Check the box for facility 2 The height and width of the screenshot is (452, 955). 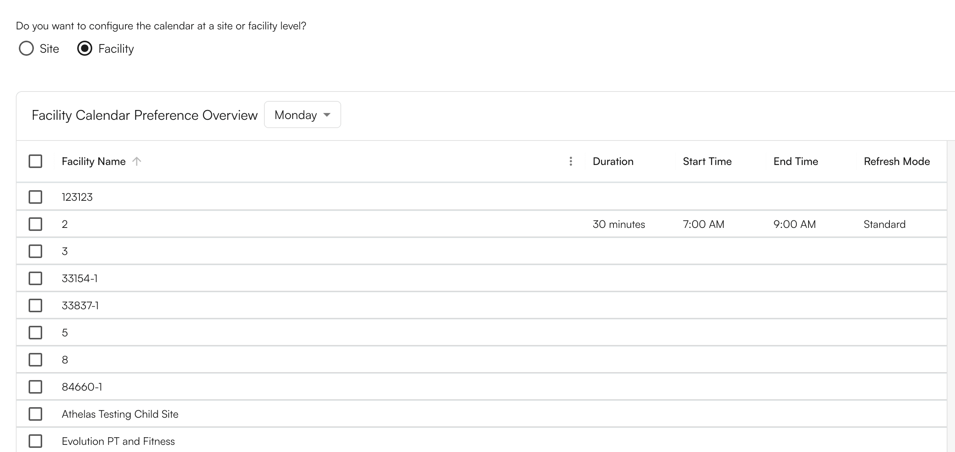pos(35,224)
